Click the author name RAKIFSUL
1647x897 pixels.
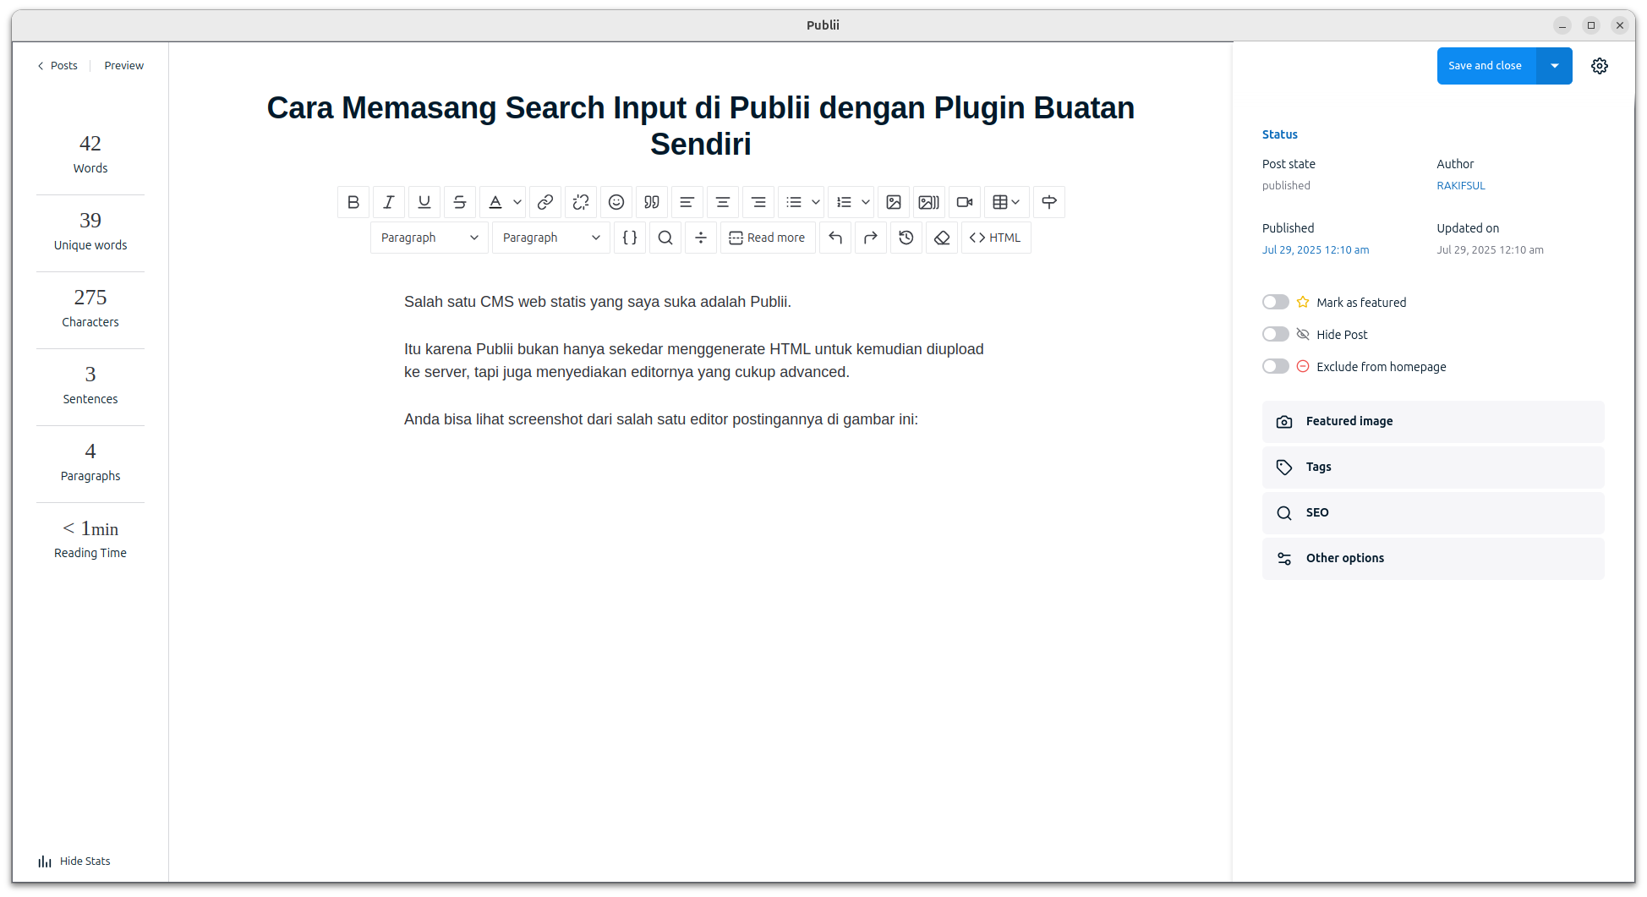pyautogui.click(x=1461, y=186)
